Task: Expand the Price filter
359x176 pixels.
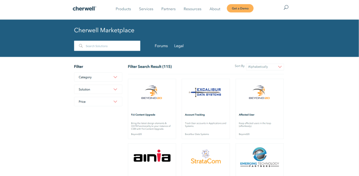Action: tap(98, 101)
